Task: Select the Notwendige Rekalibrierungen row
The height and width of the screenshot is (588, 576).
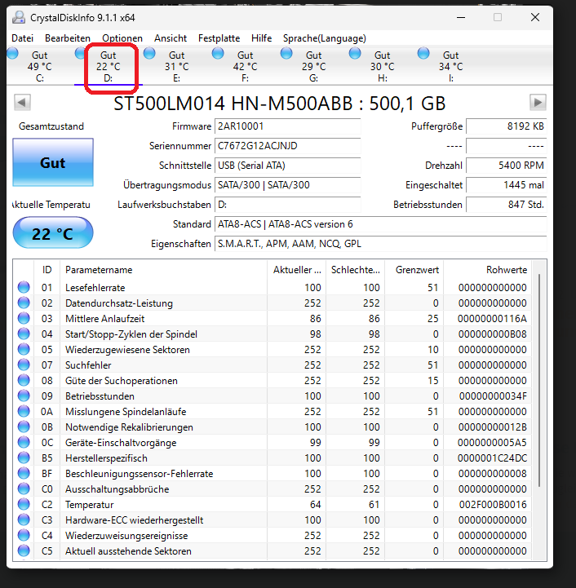Action: (x=272, y=427)
